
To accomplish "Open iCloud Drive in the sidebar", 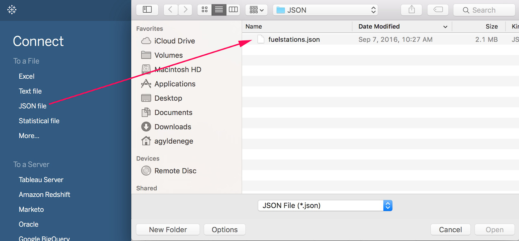I will [x=175, y=41].
